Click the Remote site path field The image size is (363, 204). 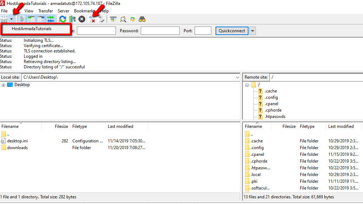[316, 77]
